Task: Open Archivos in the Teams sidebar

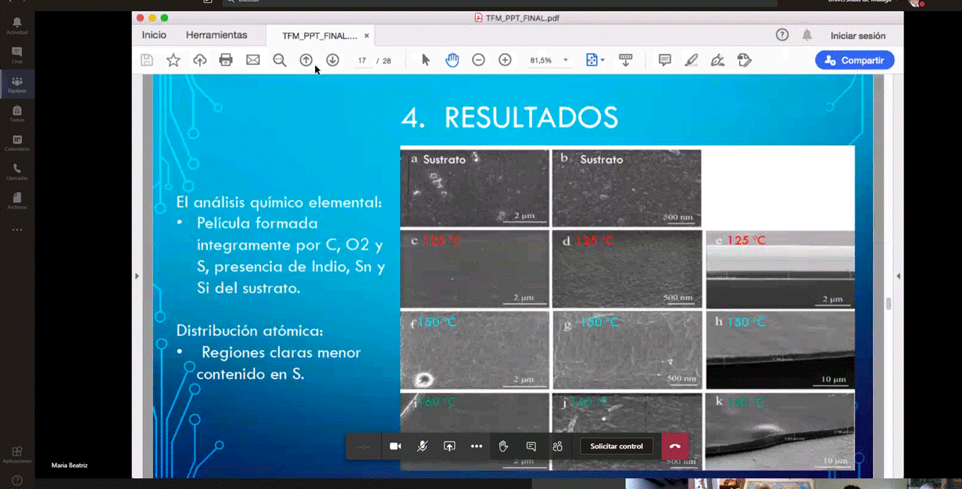Action: click(16, 202)
